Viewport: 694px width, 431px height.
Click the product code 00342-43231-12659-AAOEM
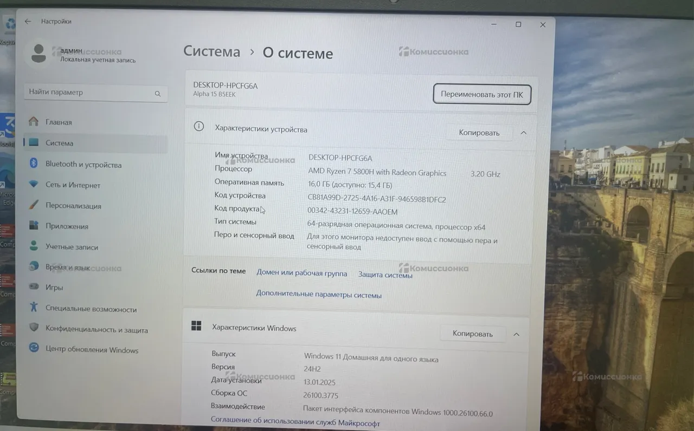pyautogui.click(x=352, y=212)
